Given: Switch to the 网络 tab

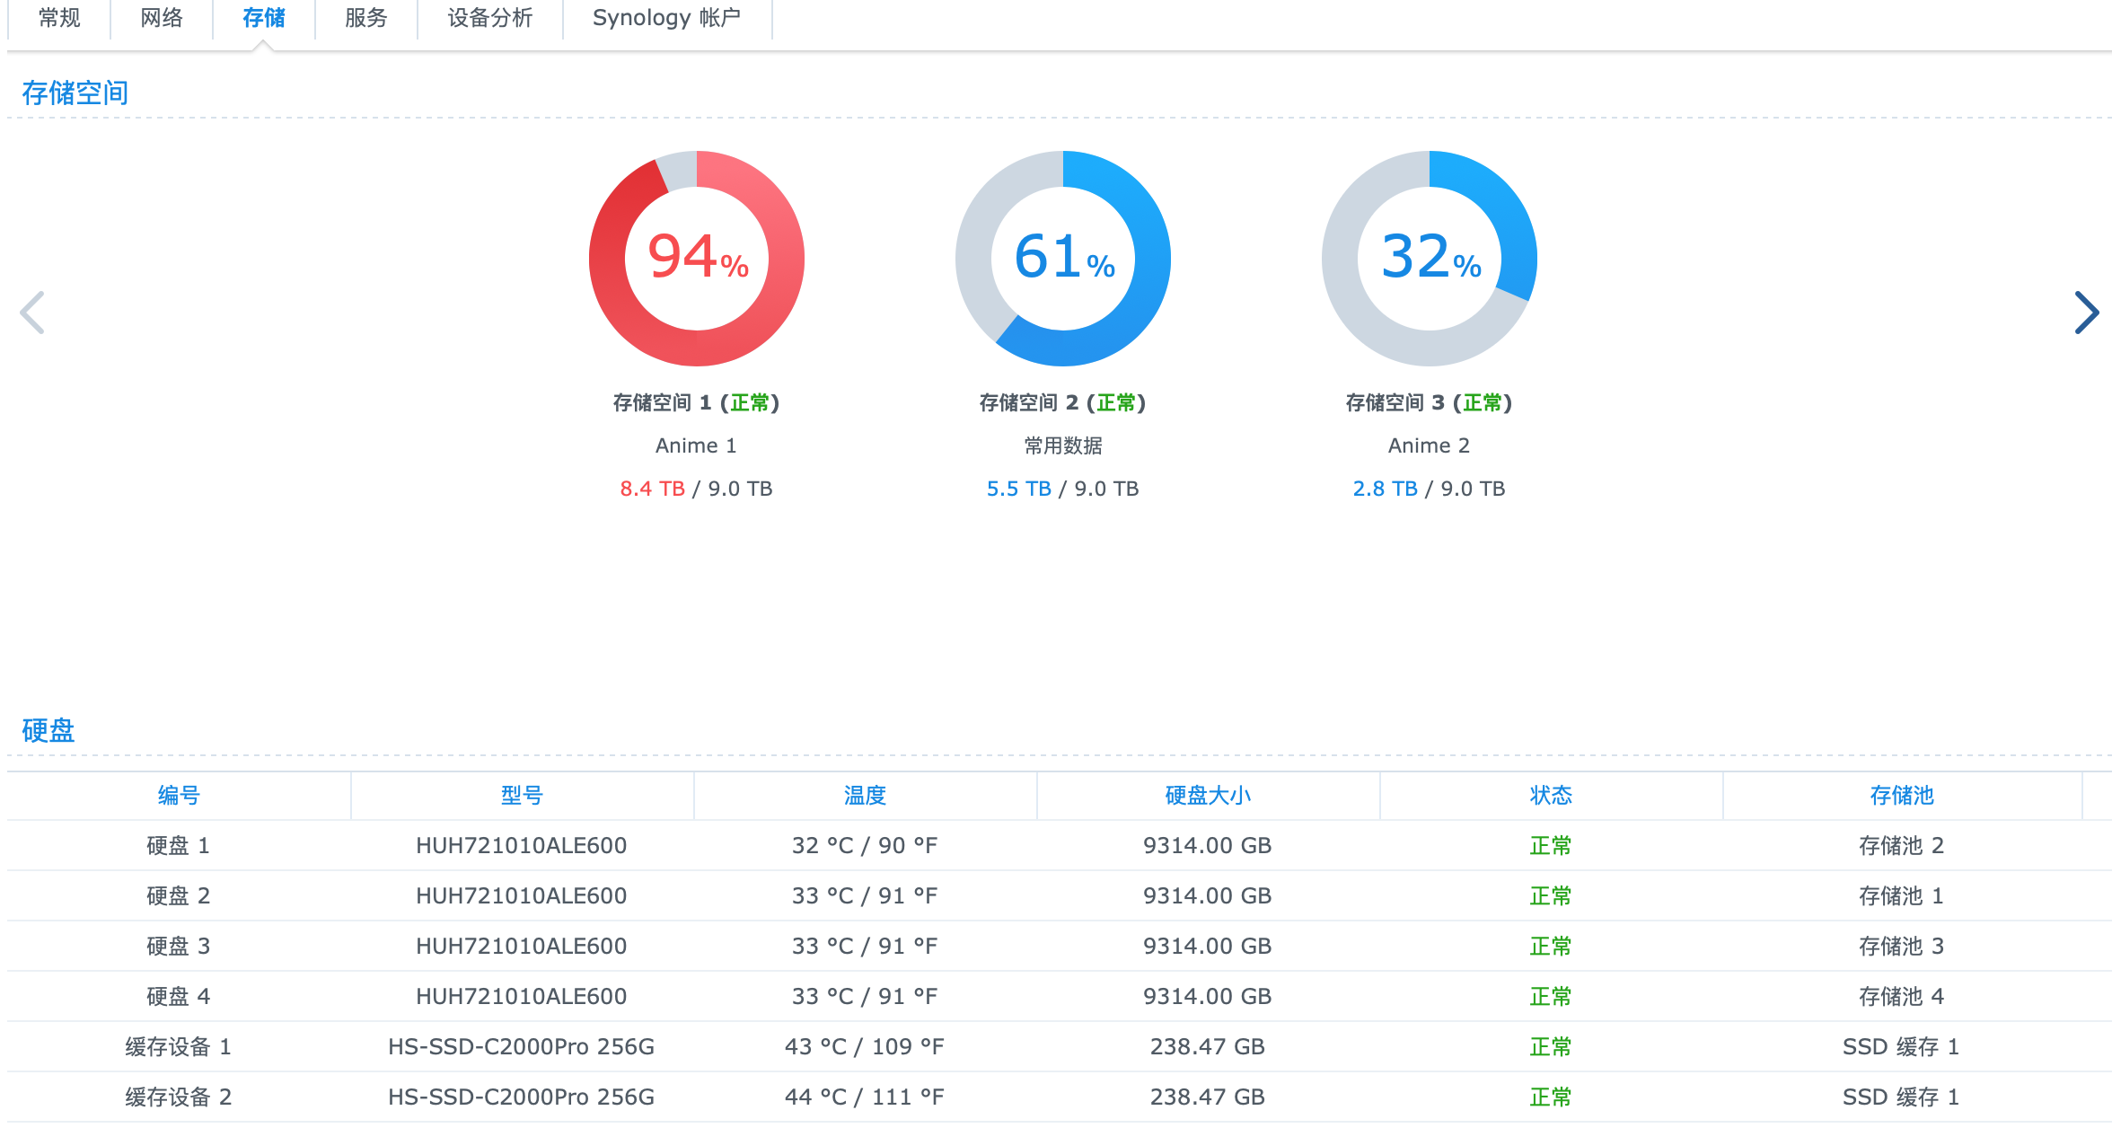Looking at the screenshot, I should [162, 18].
